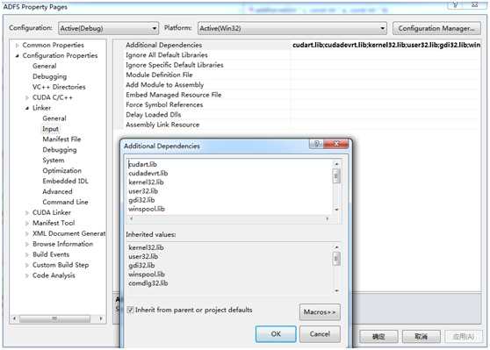
Task: Toggle Inherit from parent or project defaults
Action: 130,310
